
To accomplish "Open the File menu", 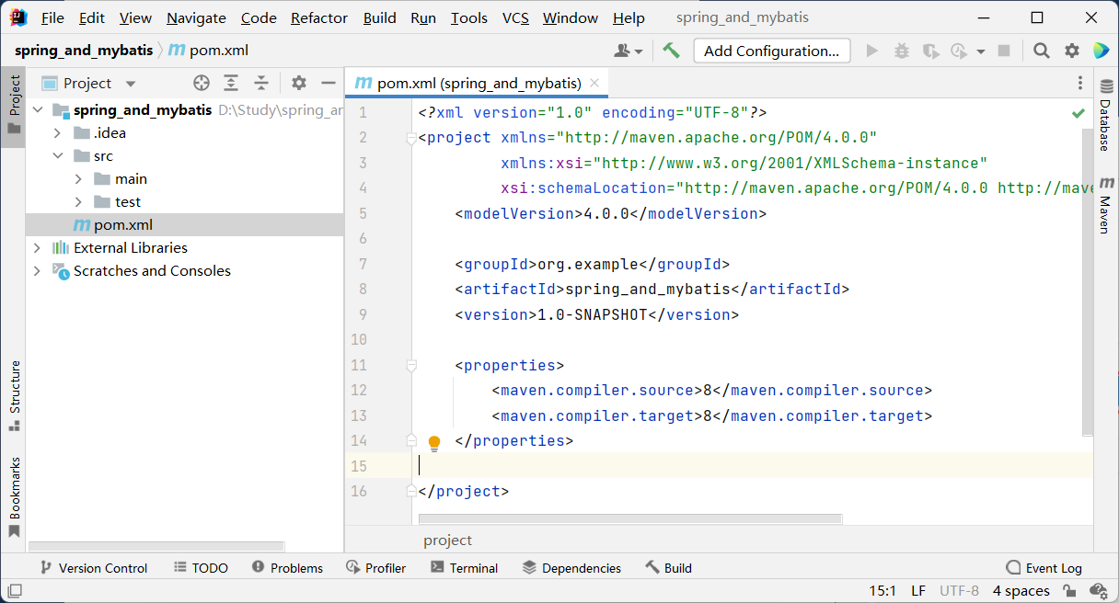I will pos(52,18).
